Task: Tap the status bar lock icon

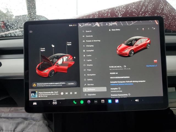Action: (80, 25)
